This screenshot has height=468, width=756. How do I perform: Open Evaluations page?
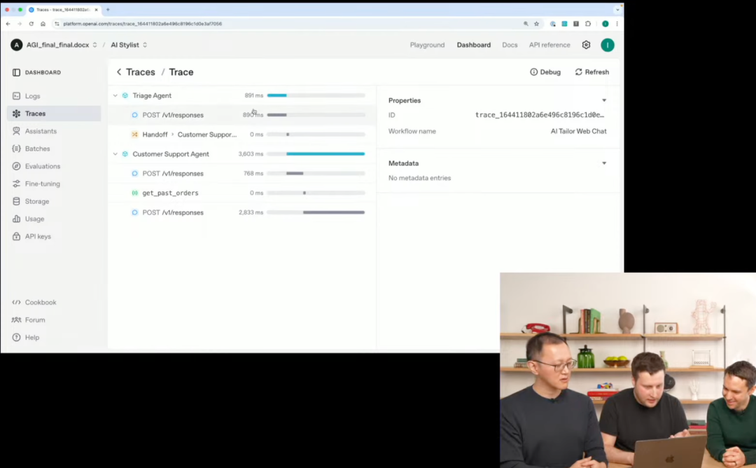42,166
